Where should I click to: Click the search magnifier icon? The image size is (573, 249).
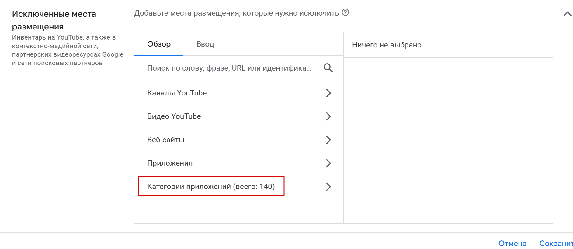point(328,68)
